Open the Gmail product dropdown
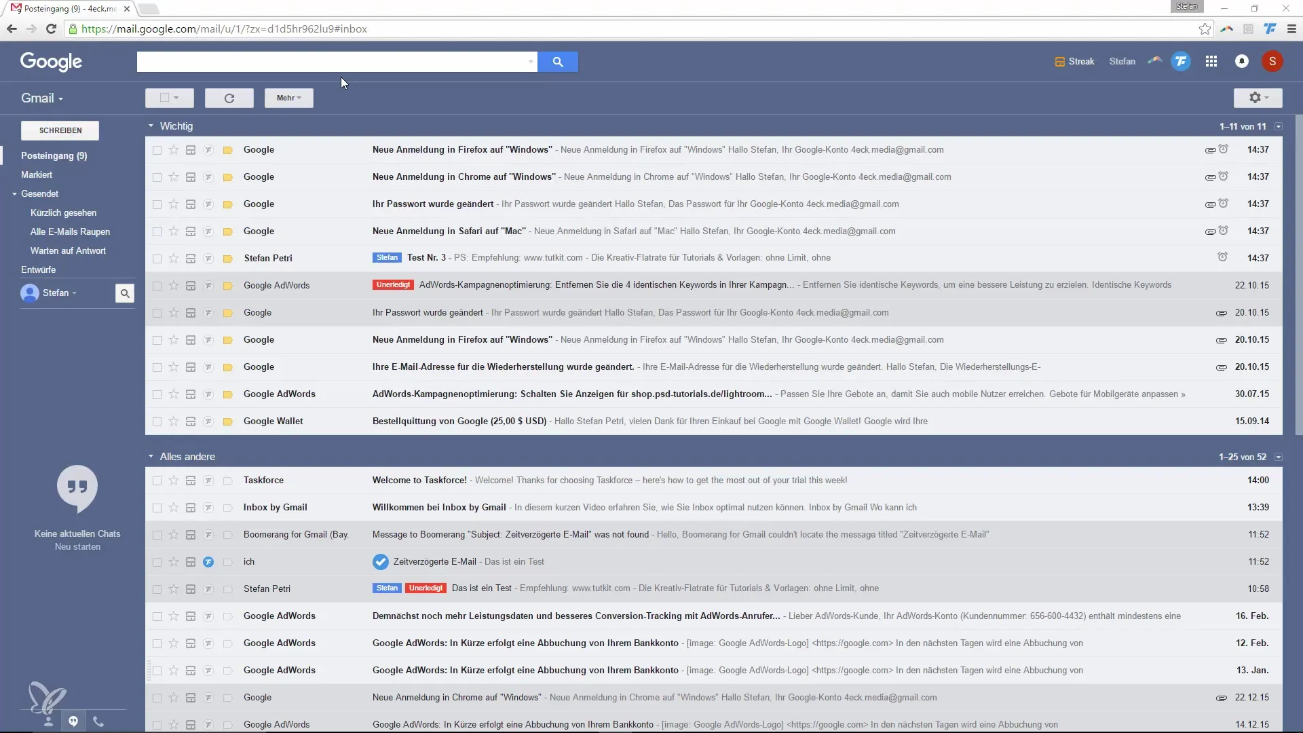The image size is (1303, 733). 42,98
